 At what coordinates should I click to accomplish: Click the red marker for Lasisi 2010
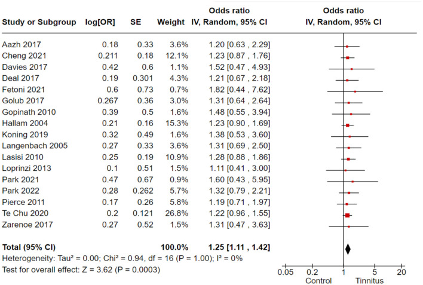click(x=348, y=160)
